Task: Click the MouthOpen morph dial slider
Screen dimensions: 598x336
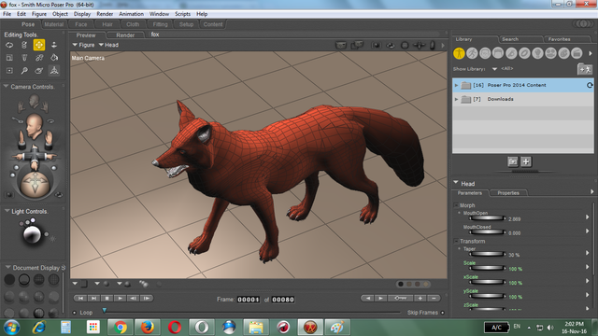Action: 488,218
